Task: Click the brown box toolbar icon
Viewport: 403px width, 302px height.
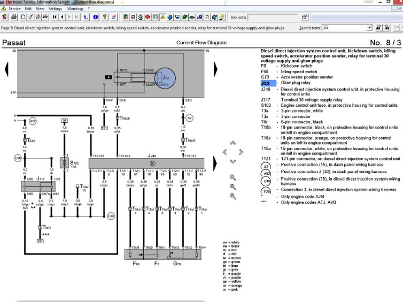Action: (x=133, y=17)
